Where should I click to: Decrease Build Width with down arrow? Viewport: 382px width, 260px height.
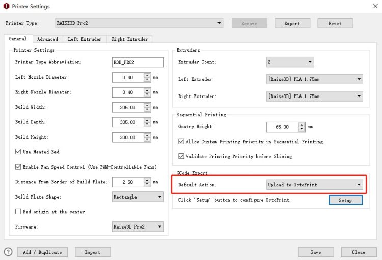pyautogui.click(x=147, y=110)
